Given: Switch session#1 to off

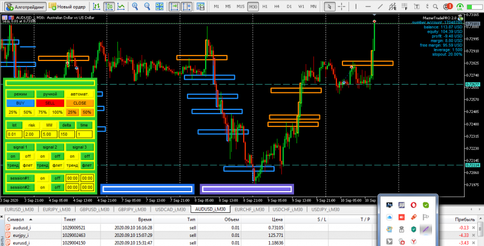Looking at the screenshot, I should click(57, 178).
